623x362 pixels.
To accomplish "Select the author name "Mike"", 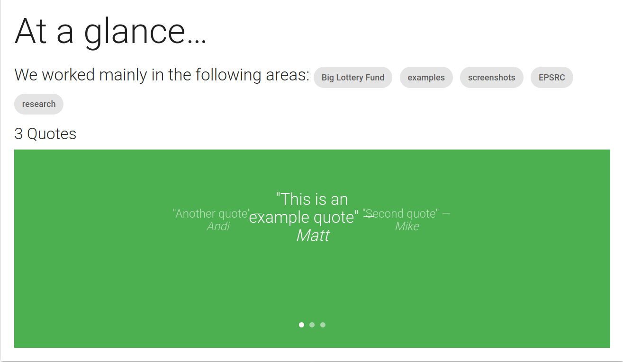I will 407,226.
